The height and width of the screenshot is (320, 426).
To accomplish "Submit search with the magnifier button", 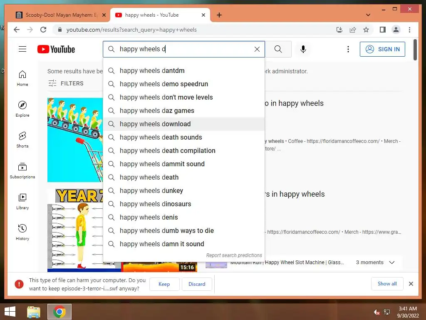I will coord(278,49).
